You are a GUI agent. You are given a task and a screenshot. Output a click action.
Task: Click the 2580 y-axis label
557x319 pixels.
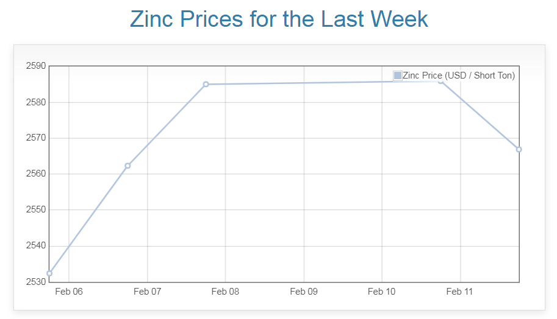(x=36, y=102)
